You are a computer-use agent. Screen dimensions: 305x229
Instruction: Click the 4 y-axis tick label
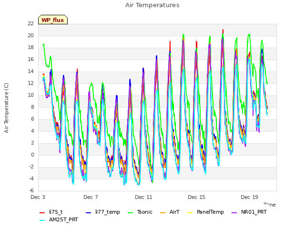point(32,131)
